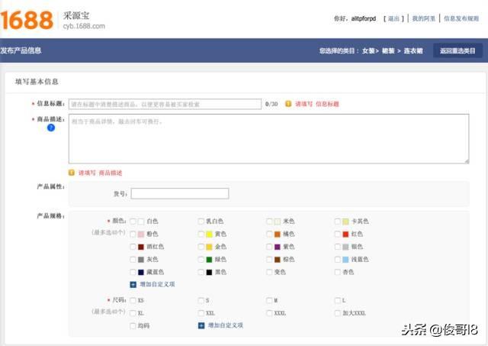This screenshot has width=488, height=346.
Task: Click the 退出 logout link
Action: 393,18
